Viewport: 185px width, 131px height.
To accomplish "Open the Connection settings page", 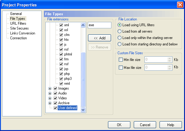I will point(18,38).
